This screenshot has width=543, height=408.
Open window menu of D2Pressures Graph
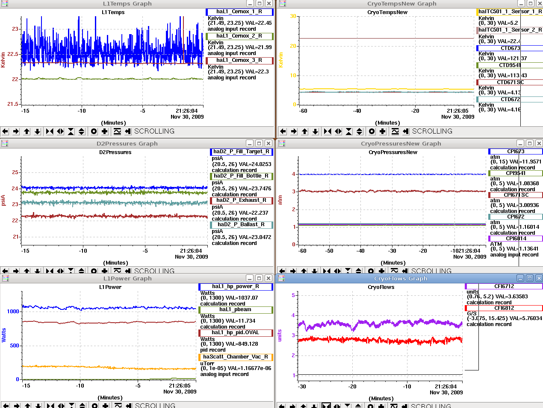[5, 143]
